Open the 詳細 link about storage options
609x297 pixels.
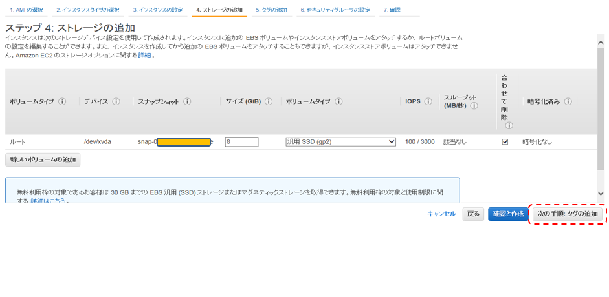tap(144, 56)
